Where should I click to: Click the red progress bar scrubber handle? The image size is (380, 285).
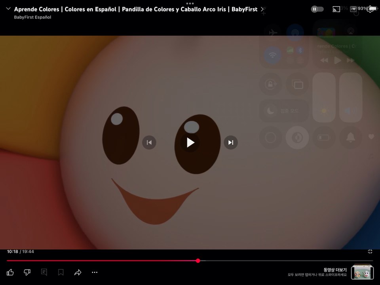[198, 261]
